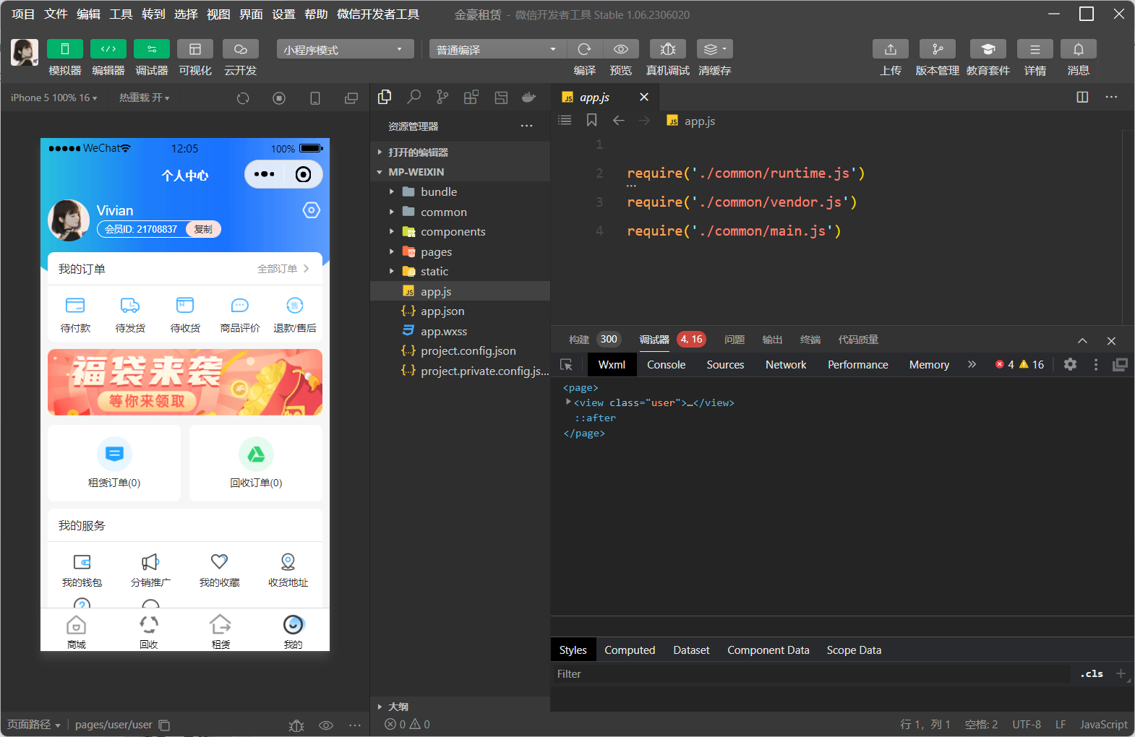Open the 设置 (Settings) menu

coord(283,14)
